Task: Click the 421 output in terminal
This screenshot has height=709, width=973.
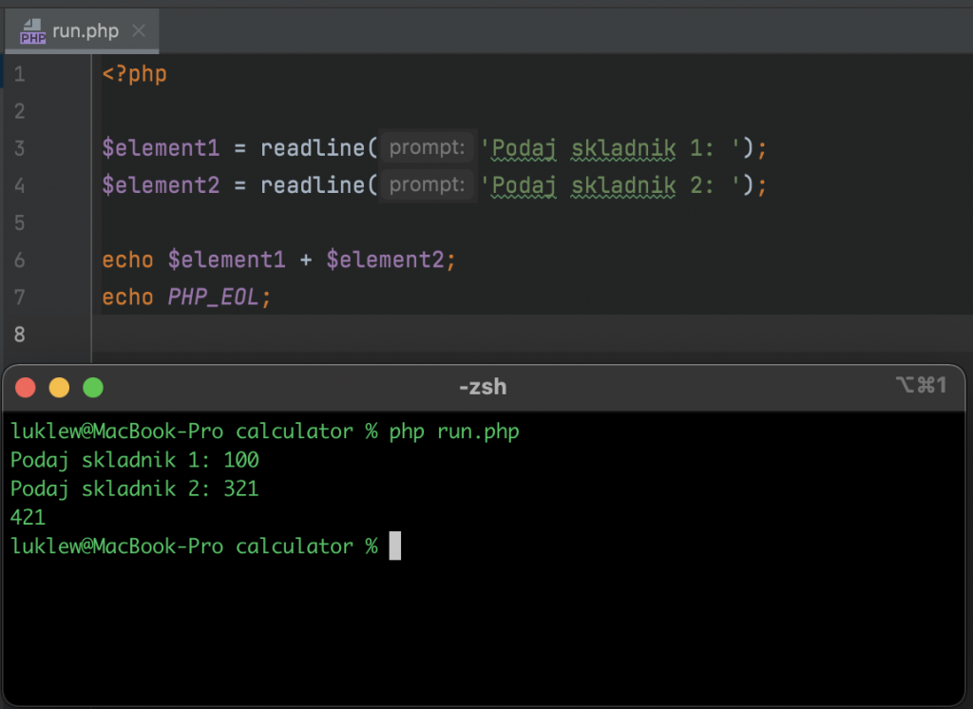Action: click(28, 517)
